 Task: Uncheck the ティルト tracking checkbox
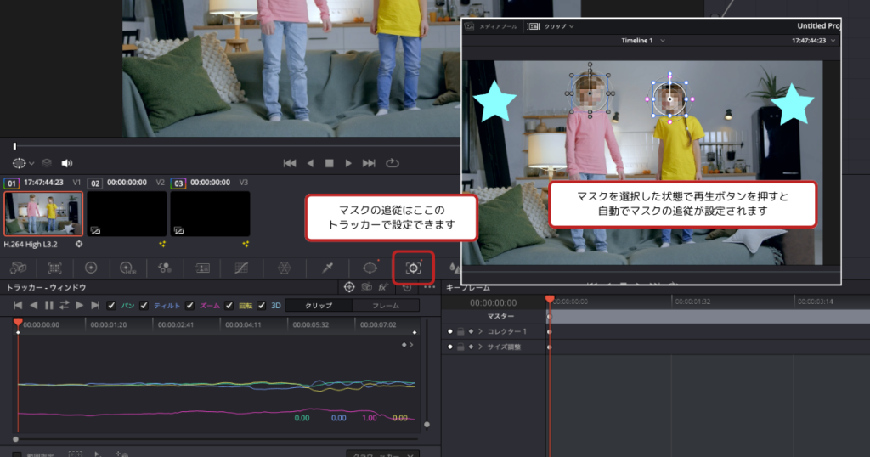[x=144, y=305]
